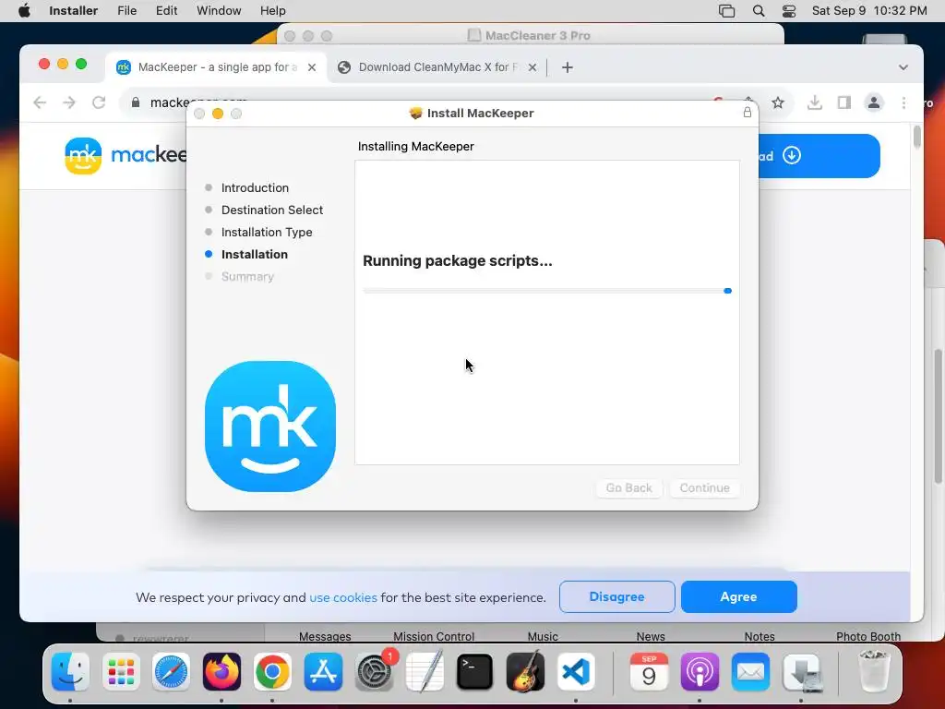Open Google Chrome from the dock
Image resolution: width=945 pixels, height=709 pixels.
(272, 672)
